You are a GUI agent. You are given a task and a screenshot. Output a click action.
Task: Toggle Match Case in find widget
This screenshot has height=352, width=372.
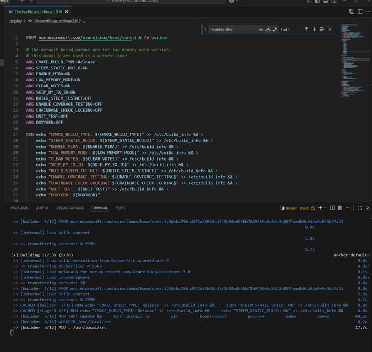coord(261,29)
